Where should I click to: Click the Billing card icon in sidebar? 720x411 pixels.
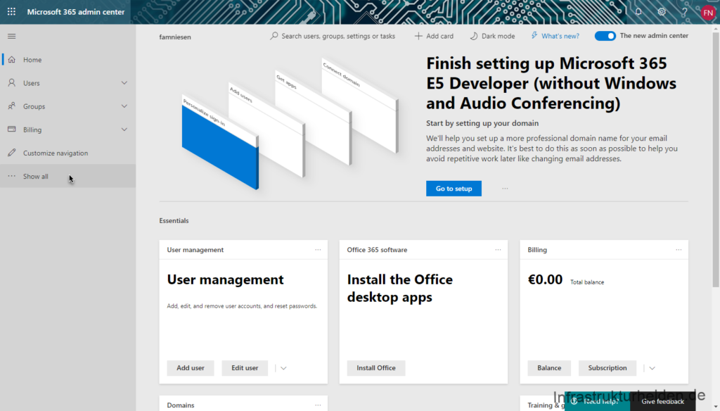point(12,129)
